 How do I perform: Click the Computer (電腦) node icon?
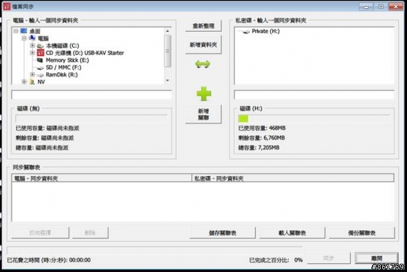click(32, 38)
